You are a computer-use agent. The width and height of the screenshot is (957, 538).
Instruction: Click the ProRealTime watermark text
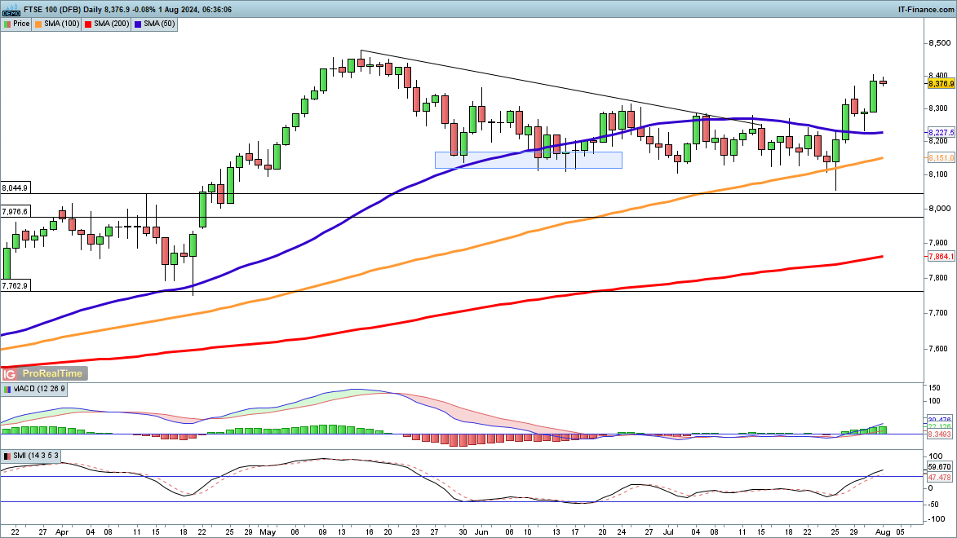pyautogui.click(x=51, y=373)
